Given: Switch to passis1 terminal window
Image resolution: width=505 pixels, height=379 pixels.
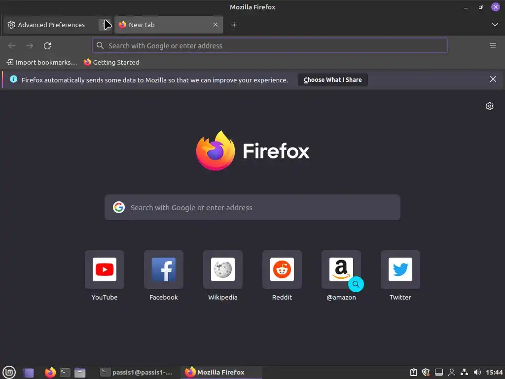Looking at the screenshot, I should click(136, 372).
